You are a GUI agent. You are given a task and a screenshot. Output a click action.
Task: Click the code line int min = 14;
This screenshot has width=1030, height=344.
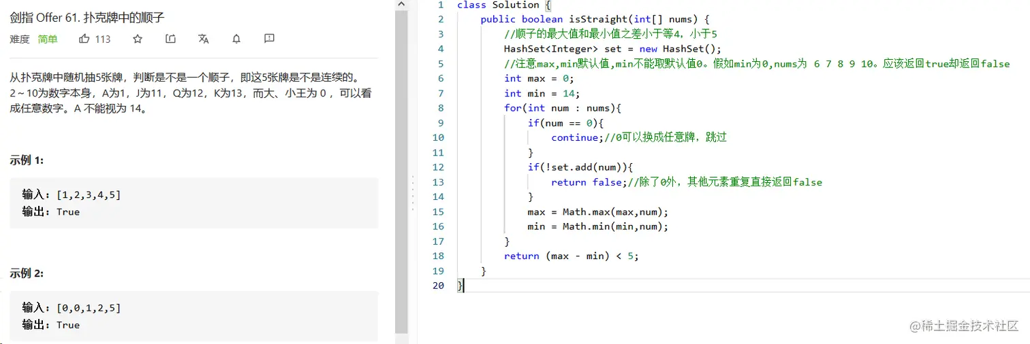(x=542, y=94)
